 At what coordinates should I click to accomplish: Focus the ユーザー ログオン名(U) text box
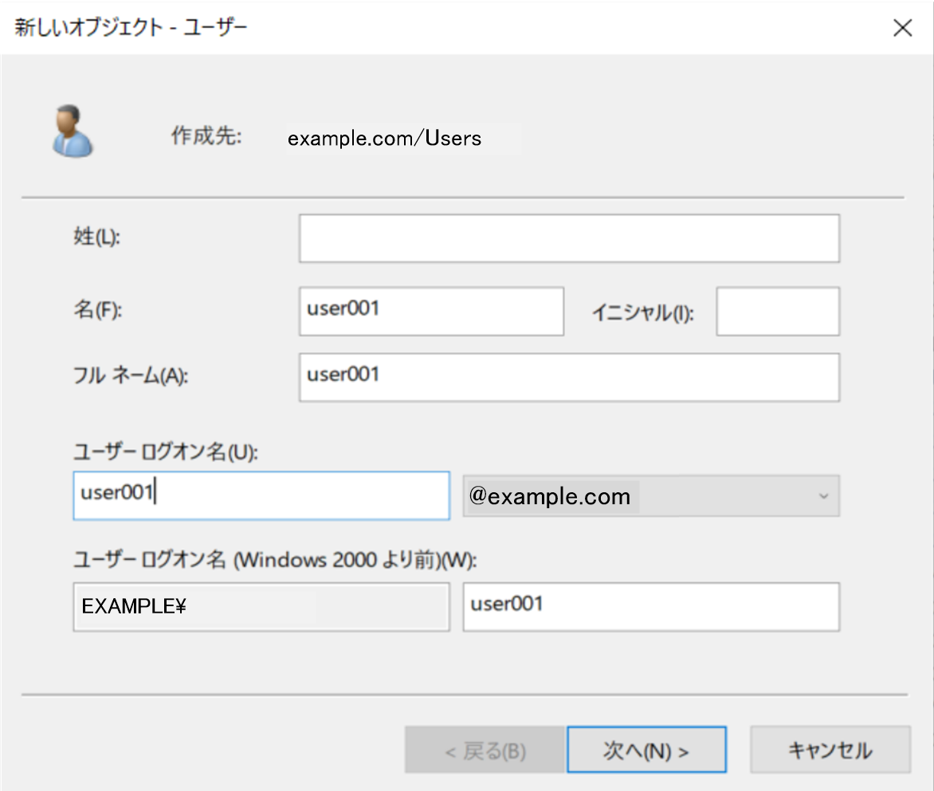261,495
